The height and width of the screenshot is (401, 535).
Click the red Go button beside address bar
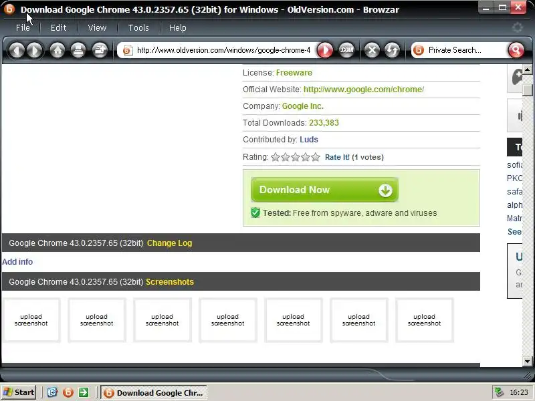pyautogui.click(x=325, y=51)
